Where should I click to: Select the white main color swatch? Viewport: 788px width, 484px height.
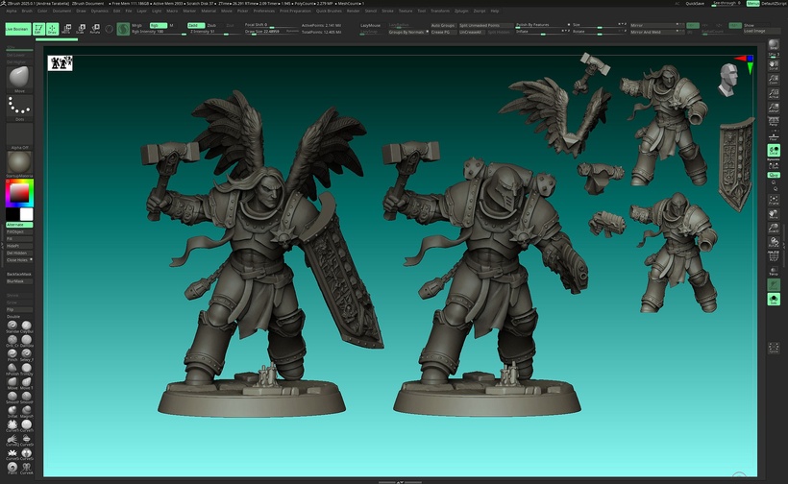click(27, 214)
